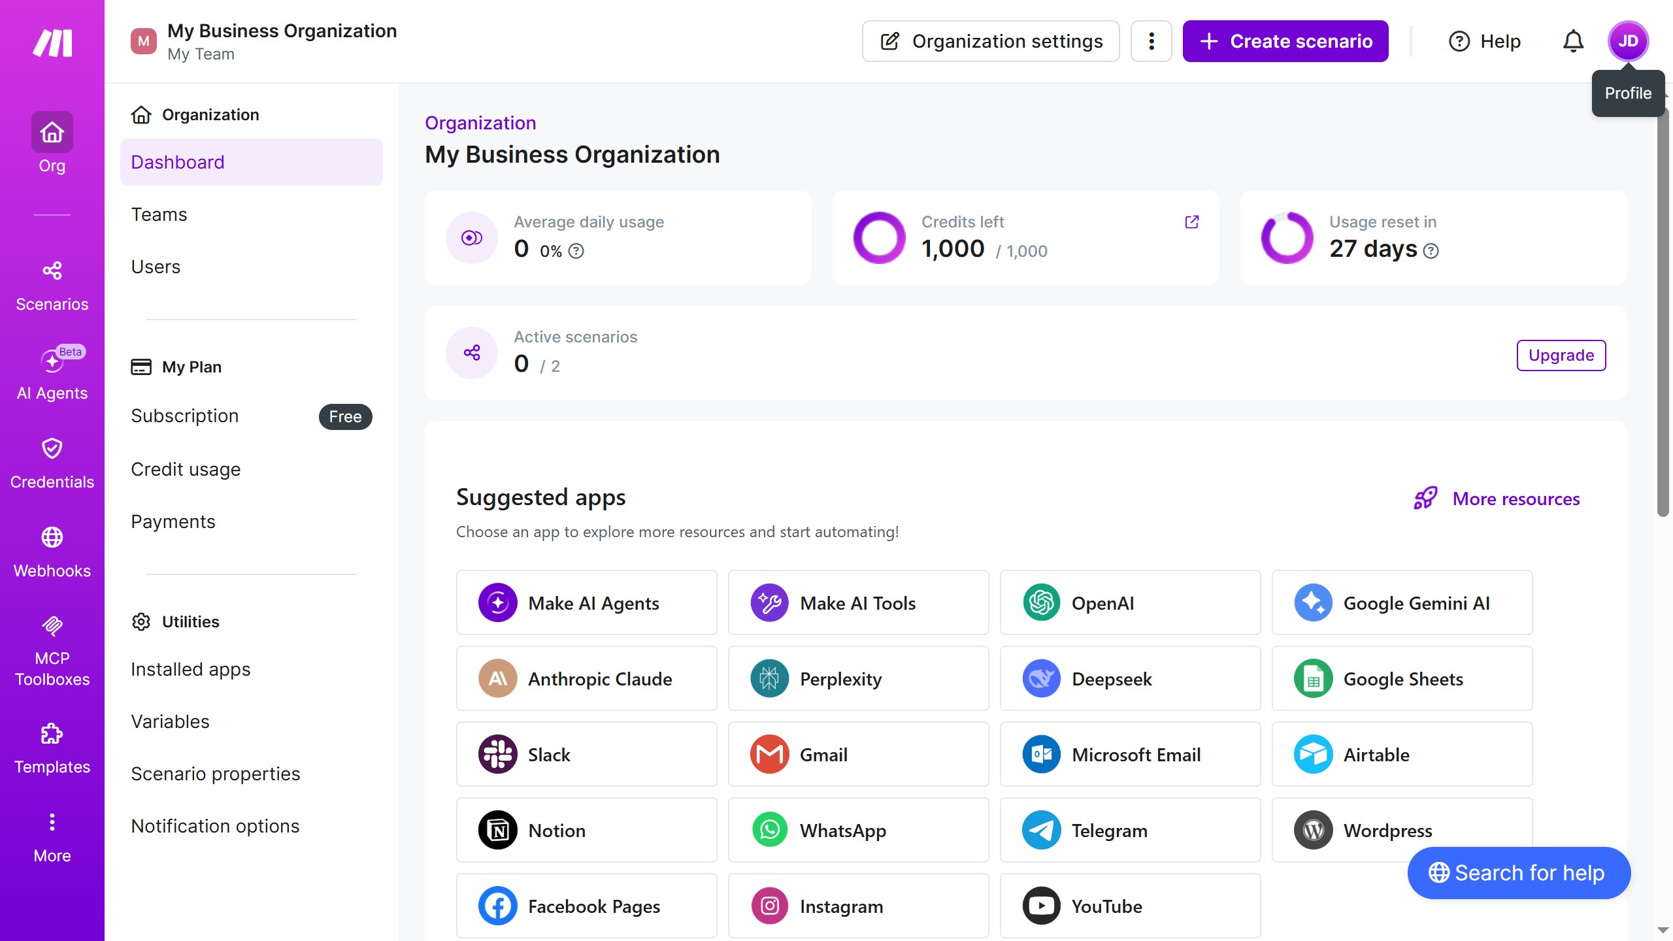Click the notifications bell icon
Screen dimensions: 1673x941
coord(1573,41)
